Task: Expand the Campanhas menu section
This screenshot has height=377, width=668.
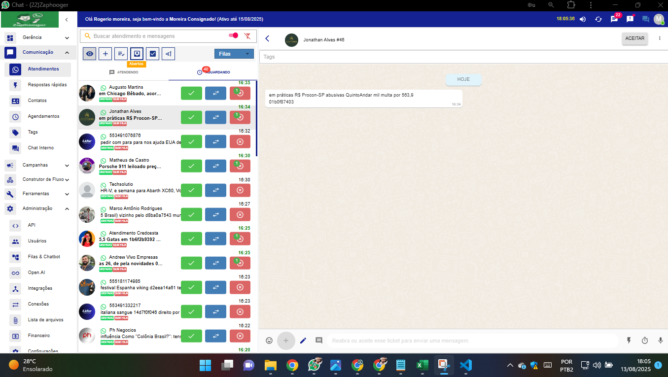Action: click(x=67, y=165)
